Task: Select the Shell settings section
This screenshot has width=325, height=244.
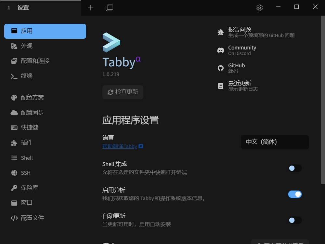Action: (45, 158)
